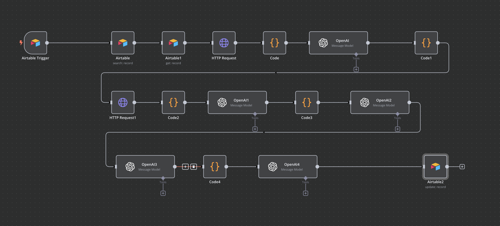Select the OpenAI2 Message Model node
This screenshot has width=500, height=226.
[x=380, y=102]
